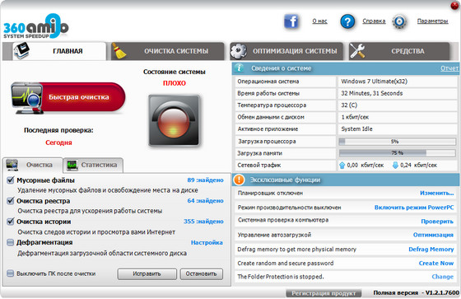Click the 89 найдено junk files link
This screenshot has height=299, width=461.
click(x=205, y=180)
